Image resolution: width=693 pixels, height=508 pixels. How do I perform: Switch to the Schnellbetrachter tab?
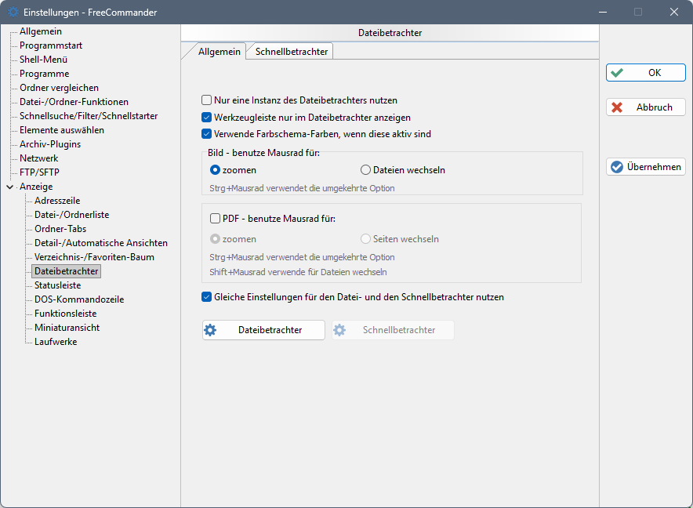pos(291,51)
